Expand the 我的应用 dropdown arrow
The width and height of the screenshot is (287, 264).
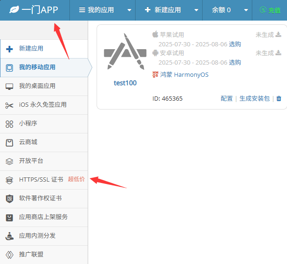[129, 10]
